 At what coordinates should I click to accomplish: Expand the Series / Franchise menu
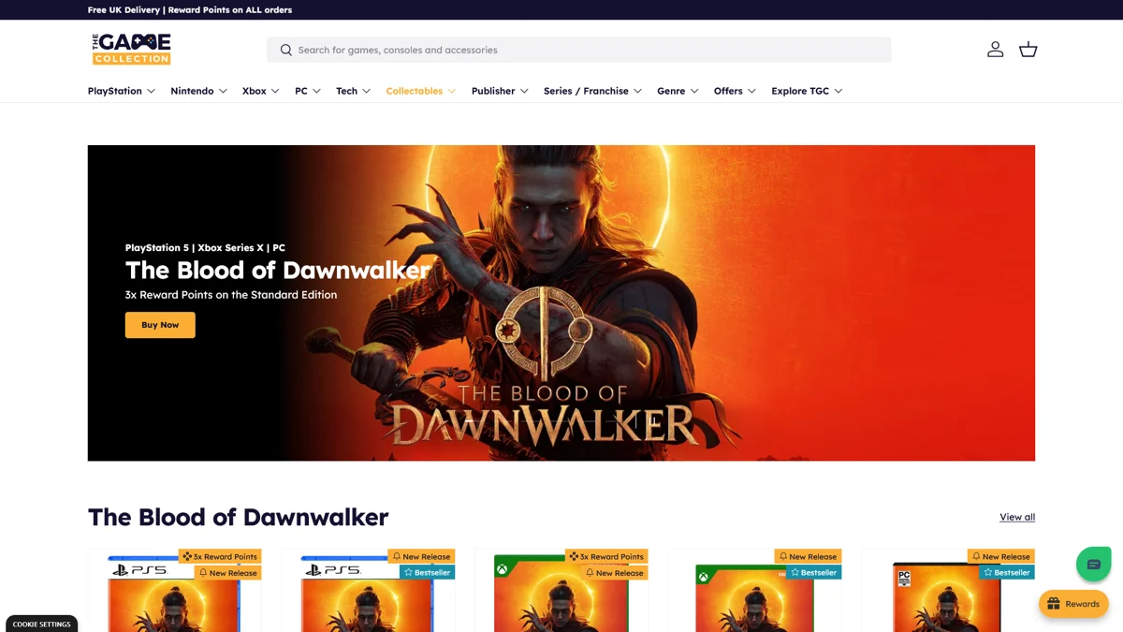[592, 91]
